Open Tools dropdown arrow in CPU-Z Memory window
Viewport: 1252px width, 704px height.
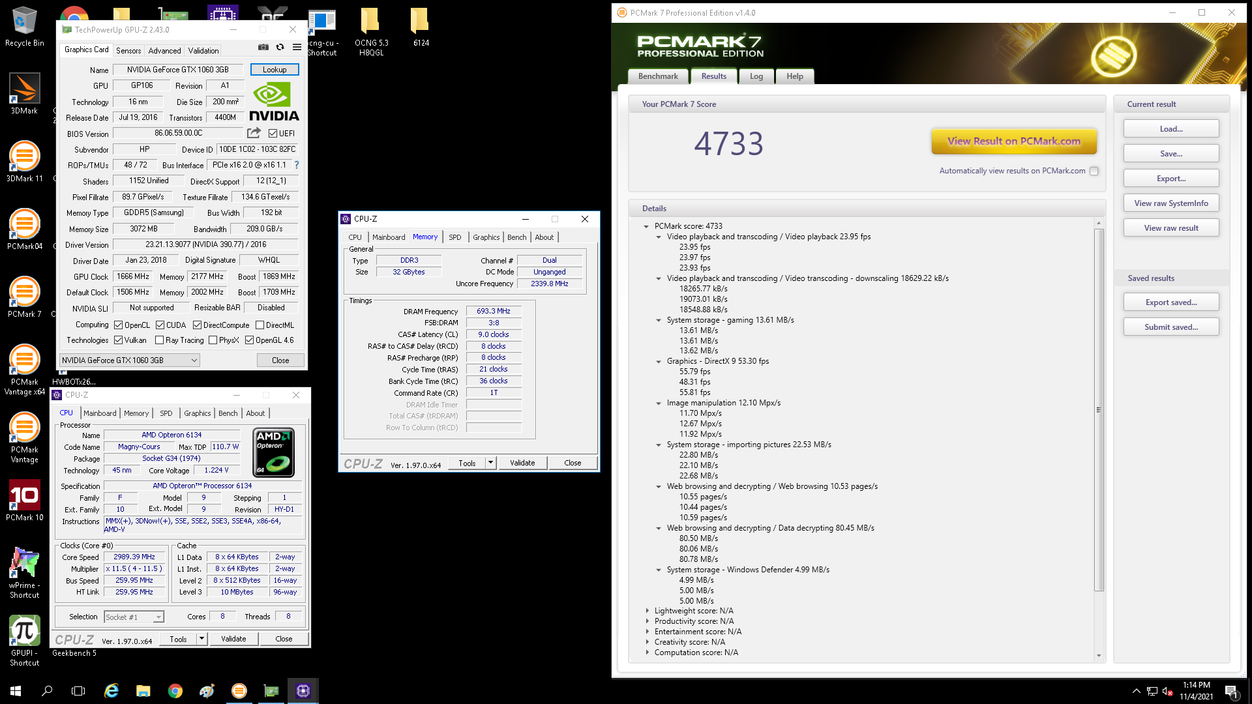490,463
